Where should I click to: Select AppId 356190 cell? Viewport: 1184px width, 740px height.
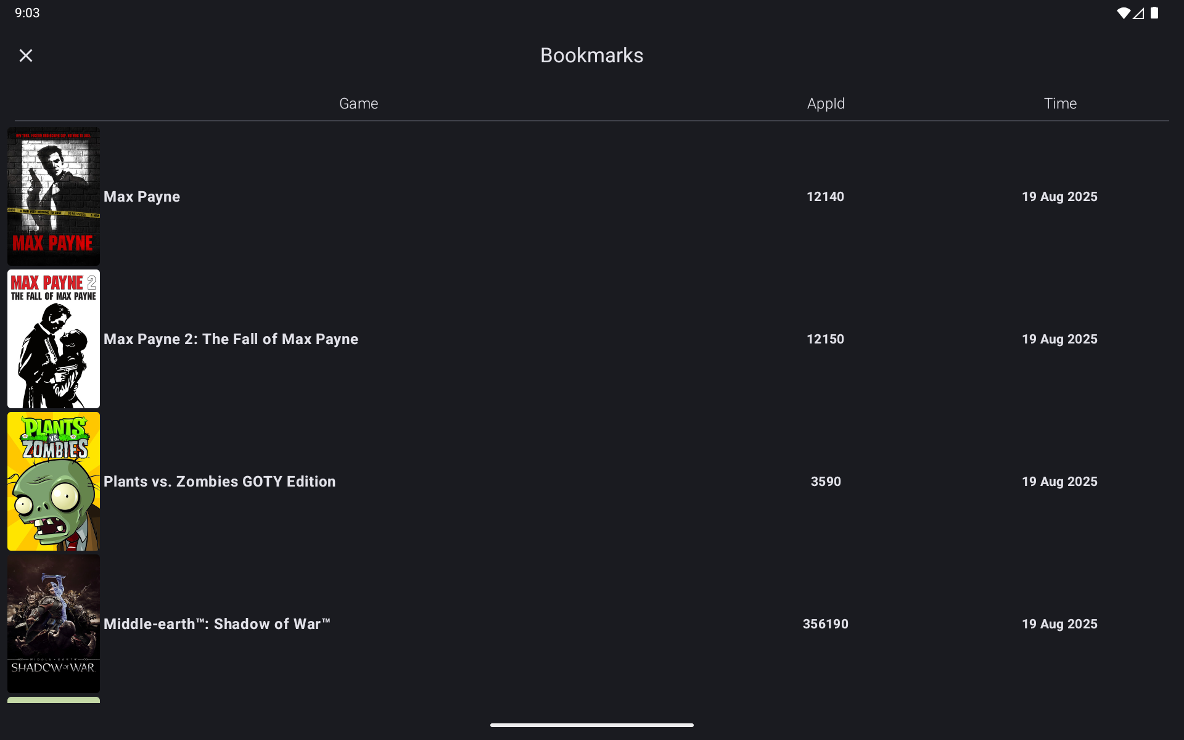point(825,624)
